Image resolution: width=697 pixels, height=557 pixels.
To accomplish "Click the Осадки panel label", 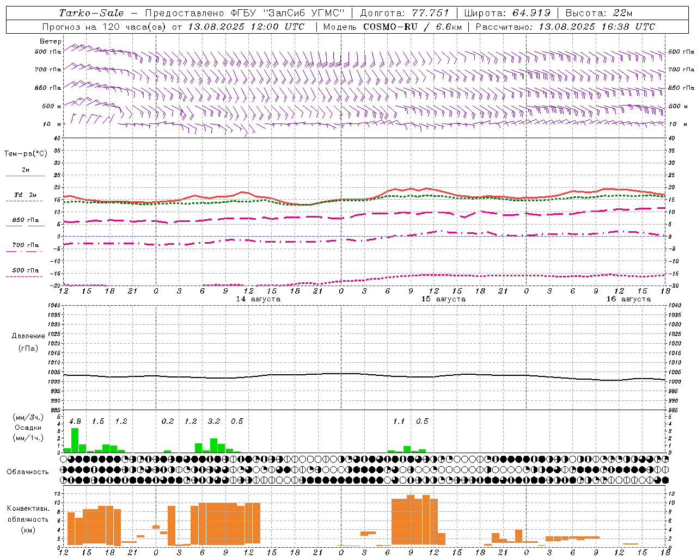I will [x=28, y=428].
